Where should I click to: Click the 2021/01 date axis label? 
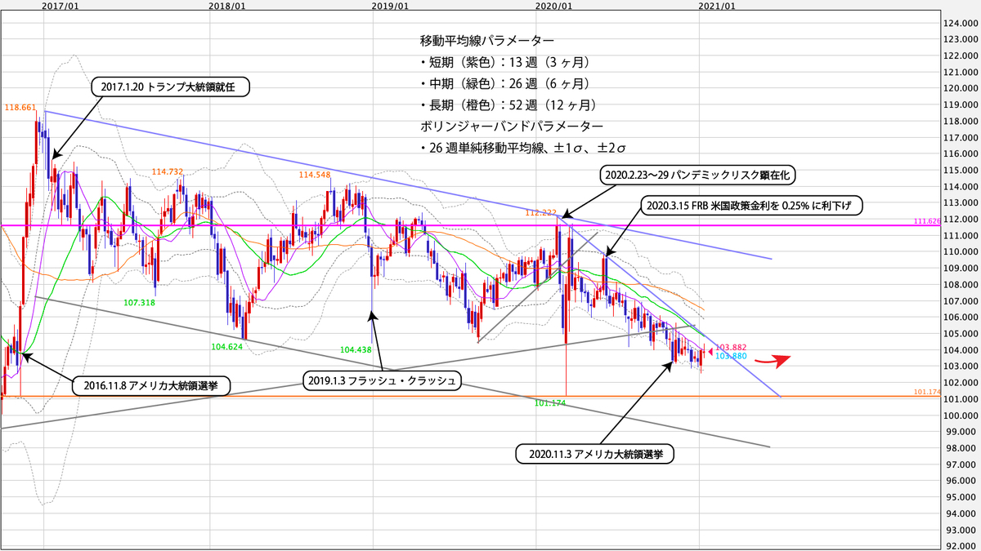(717, 6)
